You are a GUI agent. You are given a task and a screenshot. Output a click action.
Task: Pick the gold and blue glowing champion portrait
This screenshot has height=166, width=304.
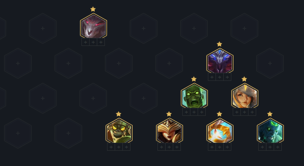coord(220,131)
